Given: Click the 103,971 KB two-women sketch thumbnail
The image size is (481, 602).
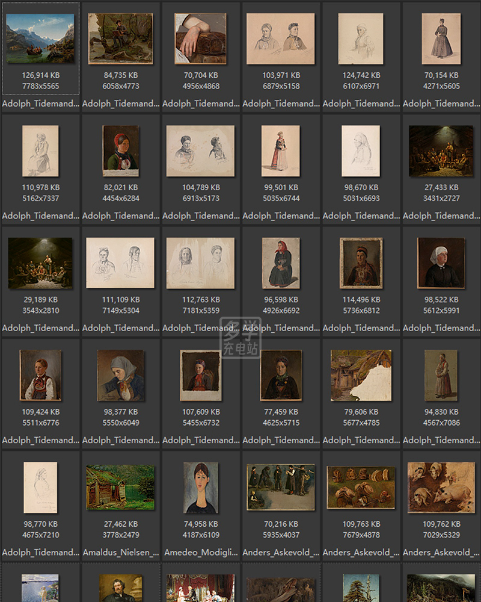Looking at the screenshot, I should 281,39.
